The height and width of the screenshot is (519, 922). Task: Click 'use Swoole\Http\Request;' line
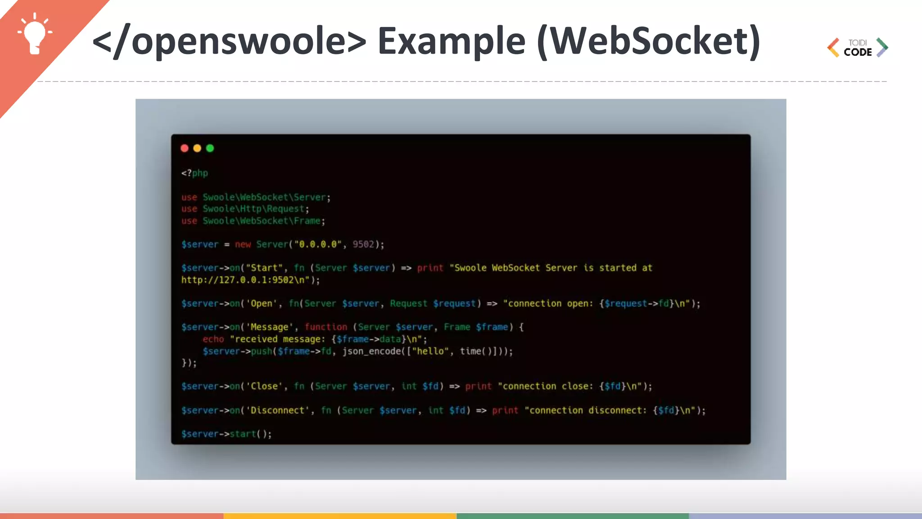tap(245, 209)
